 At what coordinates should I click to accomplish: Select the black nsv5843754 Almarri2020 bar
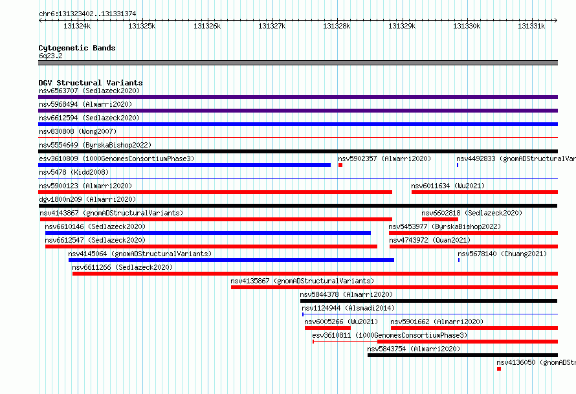(463, 355)
